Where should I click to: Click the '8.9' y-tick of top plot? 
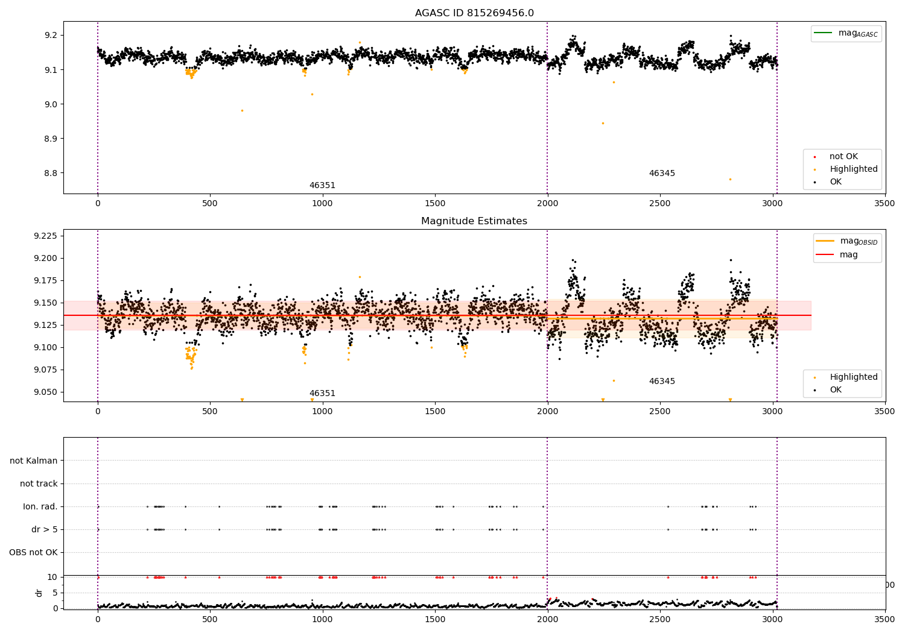(51, 139)
